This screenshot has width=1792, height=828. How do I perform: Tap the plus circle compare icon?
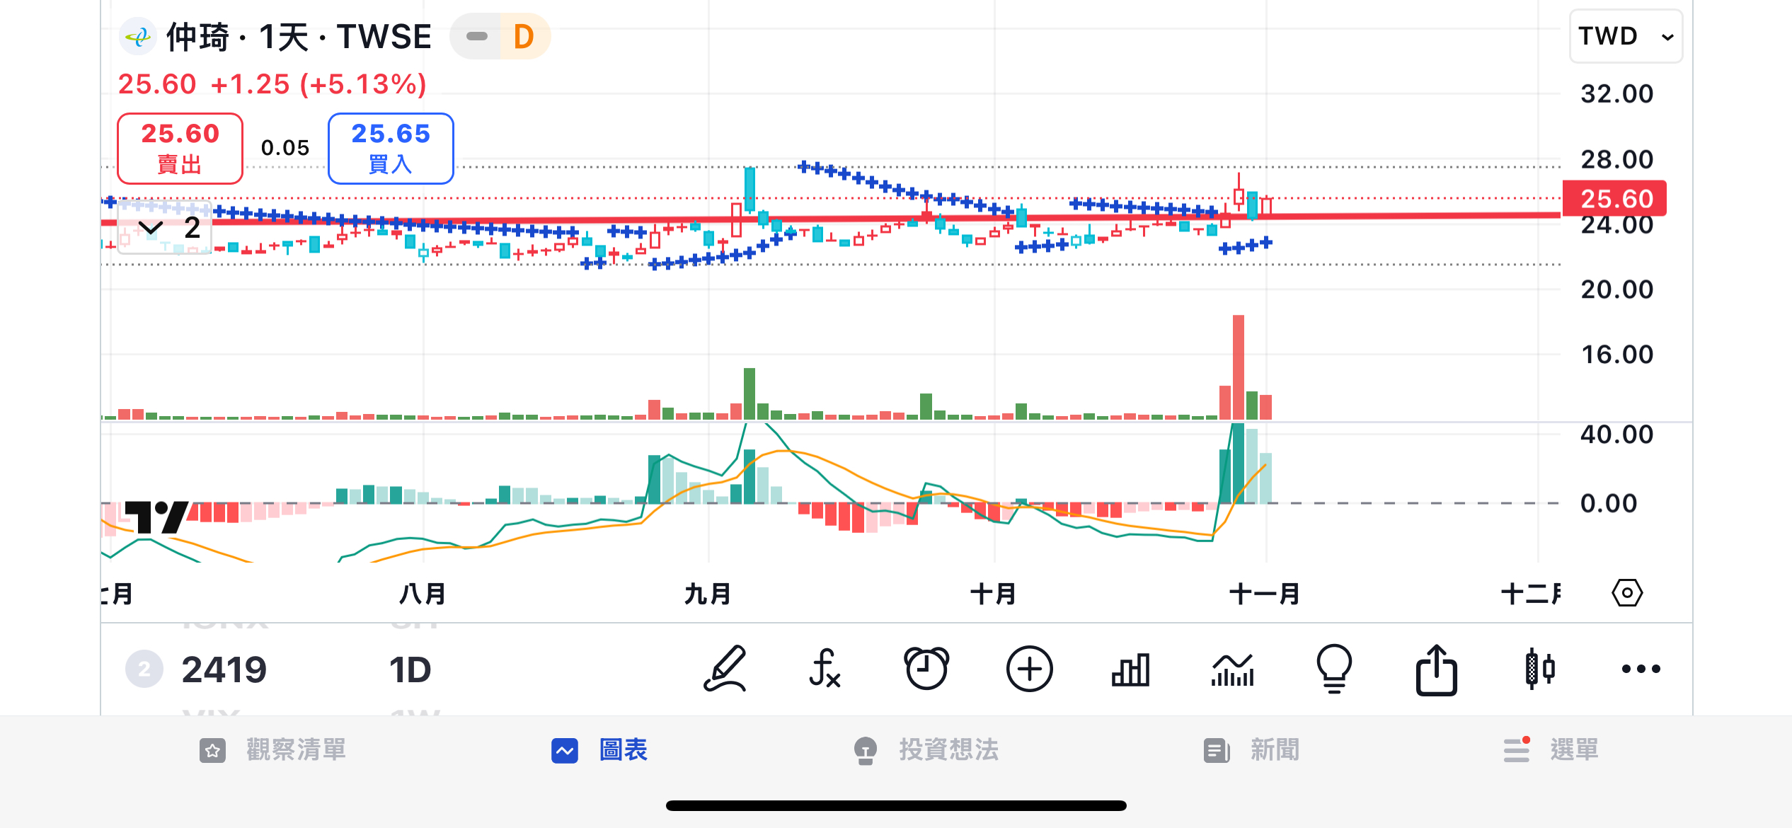click(x=1029, y=669)
